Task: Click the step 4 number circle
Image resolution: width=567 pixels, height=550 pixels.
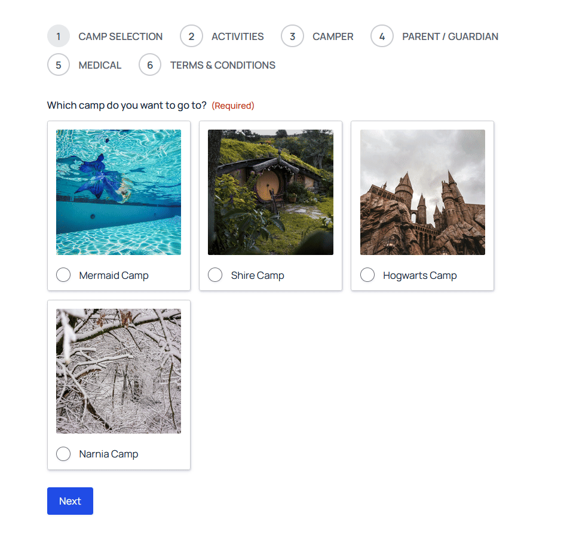Action: pyautogui.click(x=382, y=36)
